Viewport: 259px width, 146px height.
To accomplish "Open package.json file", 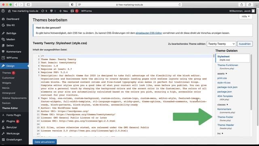I will 225,92.
